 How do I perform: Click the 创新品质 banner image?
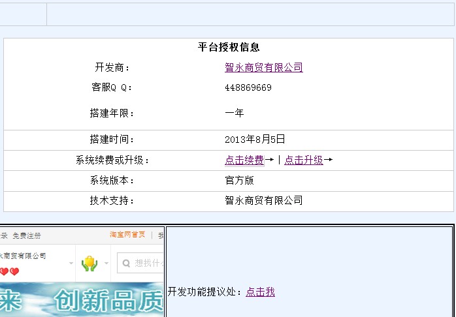click(x=82, y=301)
